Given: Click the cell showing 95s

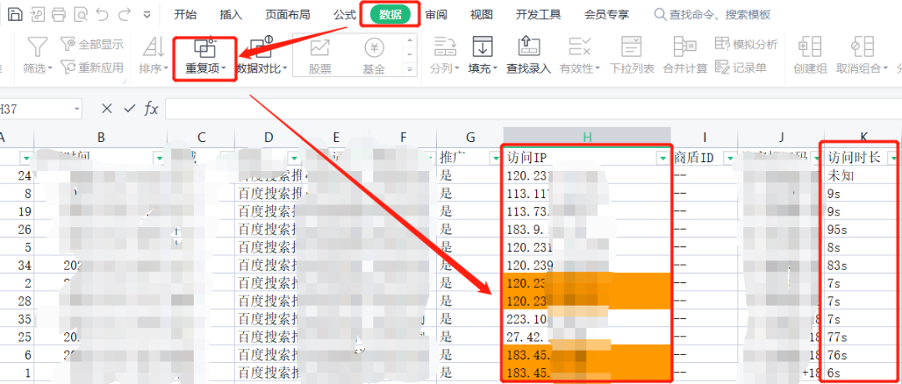Looking at the screenshot, I should click(862, 230).
